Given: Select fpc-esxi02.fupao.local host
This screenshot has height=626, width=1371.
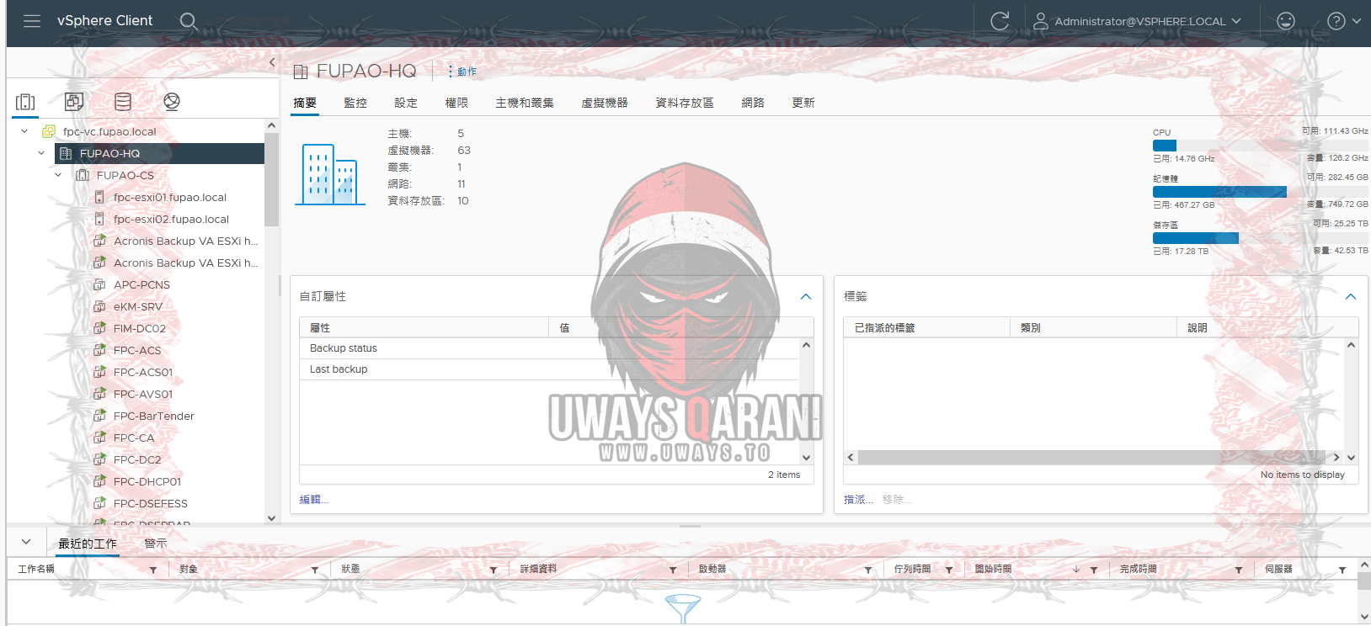Looking at the screenshot, I should point(171,219).
